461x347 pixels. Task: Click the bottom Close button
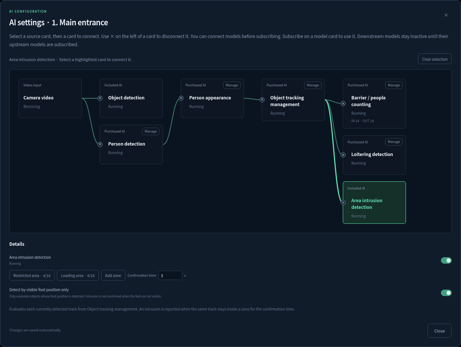[439, 331]
